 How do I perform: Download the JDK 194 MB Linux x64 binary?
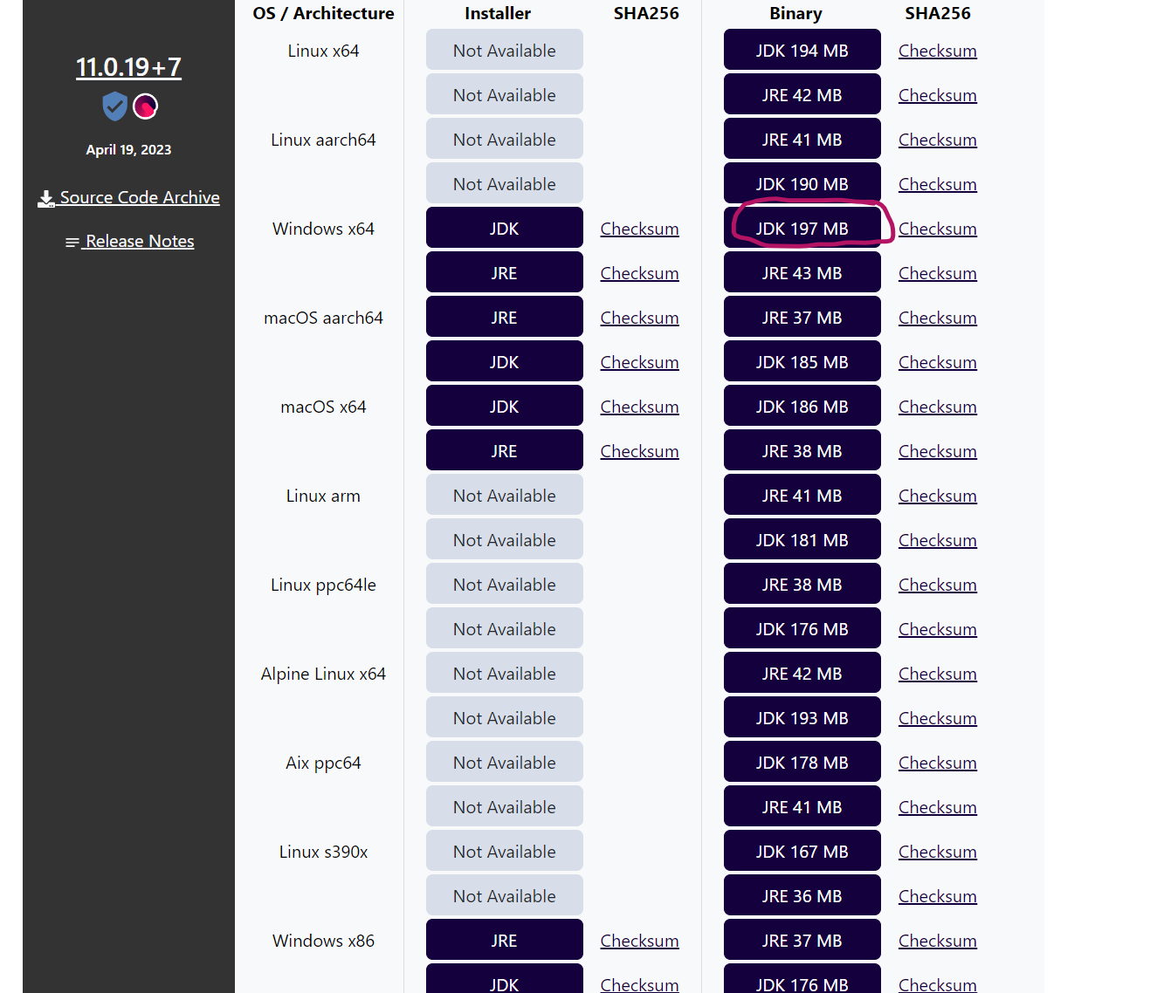(802, 51)
